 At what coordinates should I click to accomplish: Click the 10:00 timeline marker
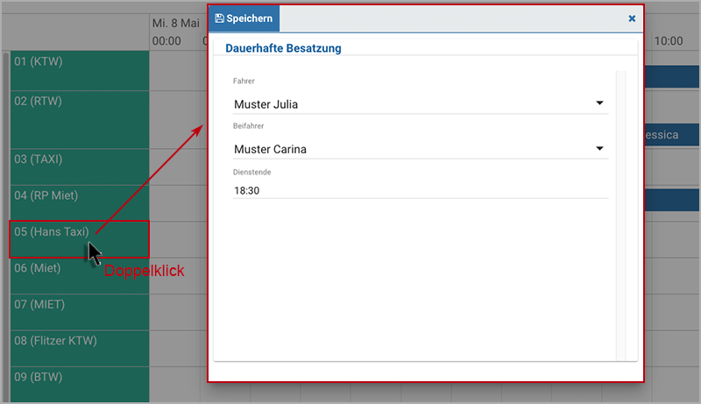tap(669, 41)
